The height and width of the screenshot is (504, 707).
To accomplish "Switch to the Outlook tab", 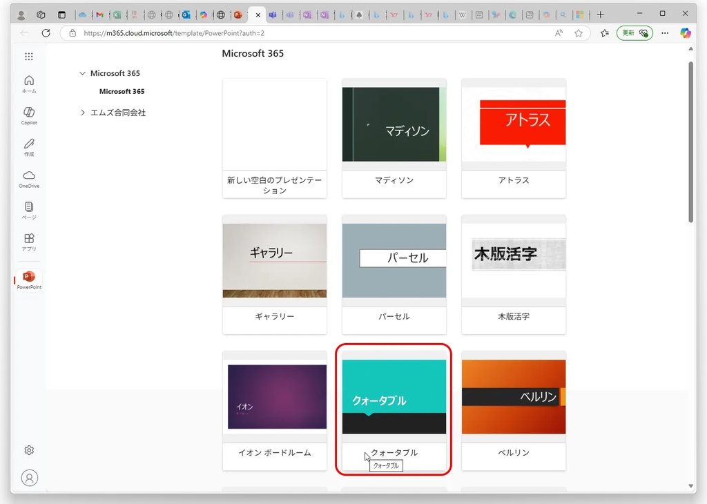I will (186, 15).
